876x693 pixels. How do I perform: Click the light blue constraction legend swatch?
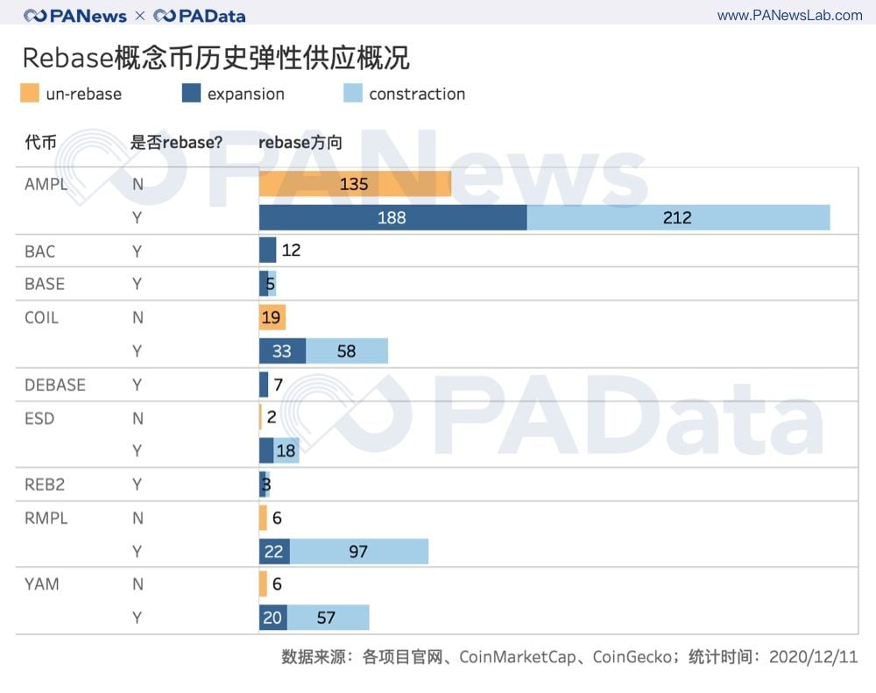click(352, 94)
